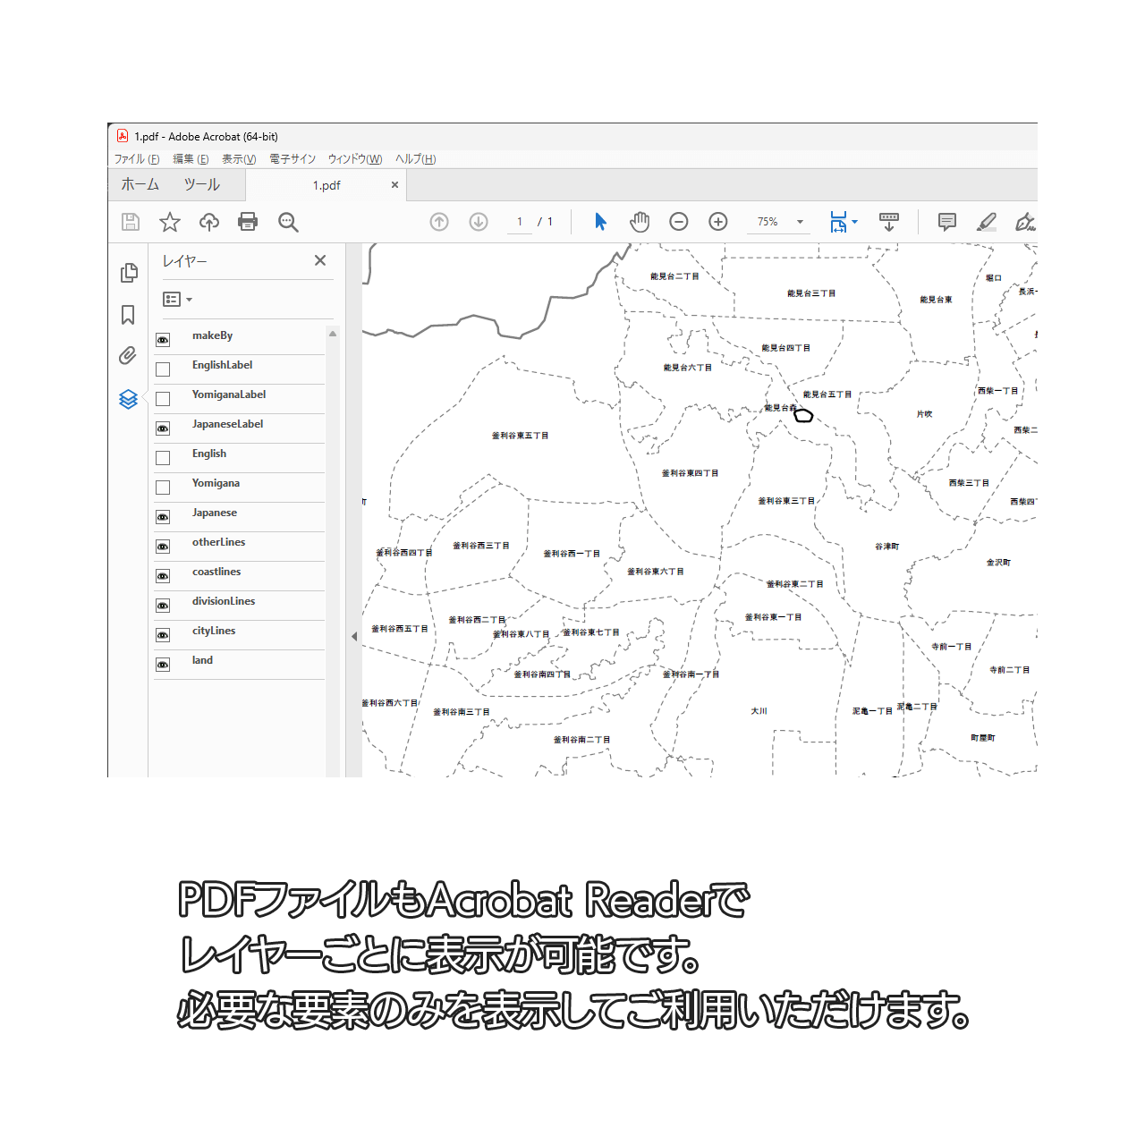Hide the JapaneseLabel layer

[163, 428]
